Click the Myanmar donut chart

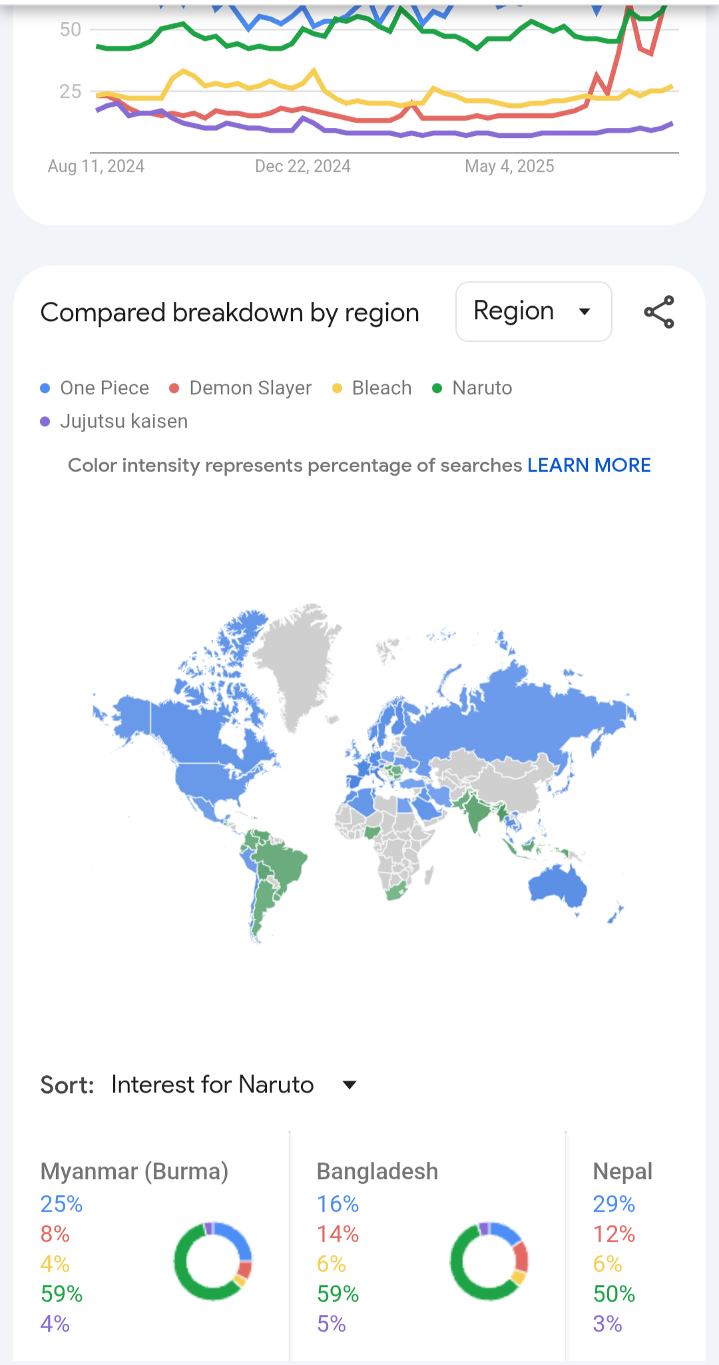tap(213, 1261)
